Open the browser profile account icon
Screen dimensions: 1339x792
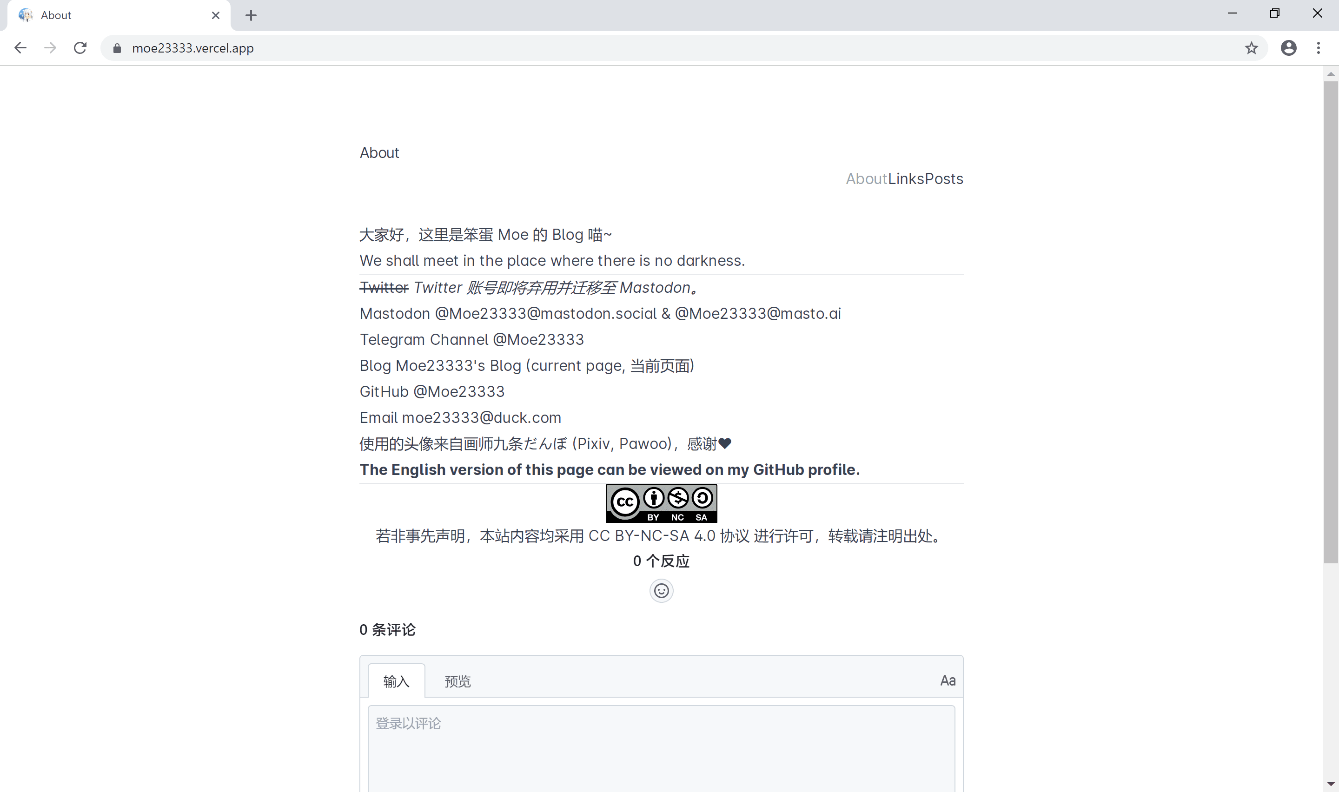click(1289, 48)
